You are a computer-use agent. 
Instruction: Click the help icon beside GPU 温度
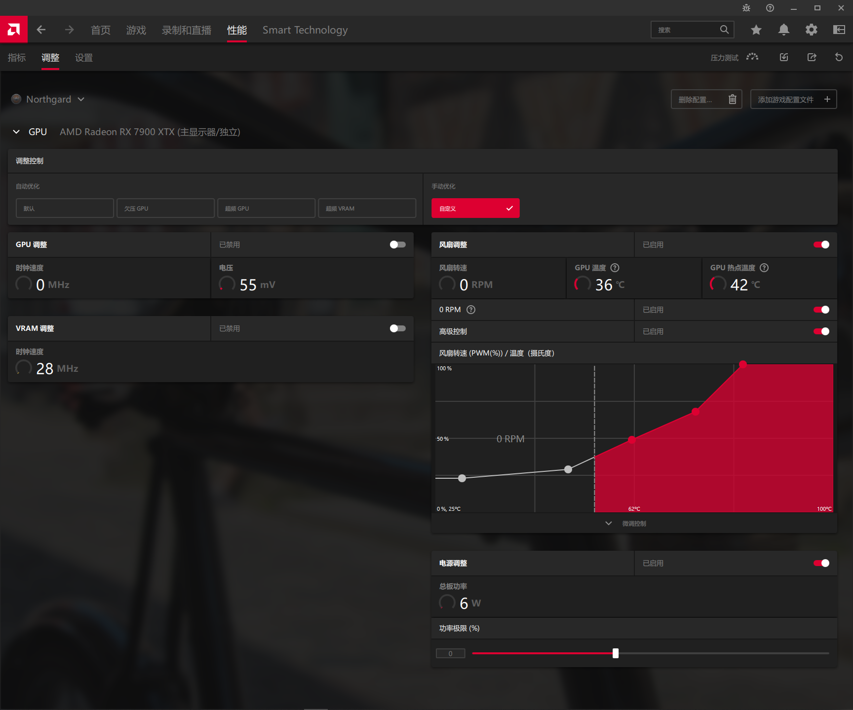tap(615, 268)
